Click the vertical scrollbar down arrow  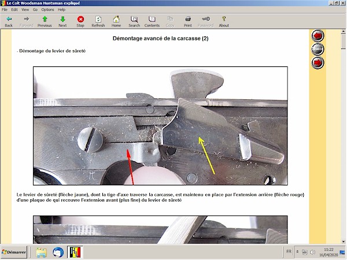343,242
